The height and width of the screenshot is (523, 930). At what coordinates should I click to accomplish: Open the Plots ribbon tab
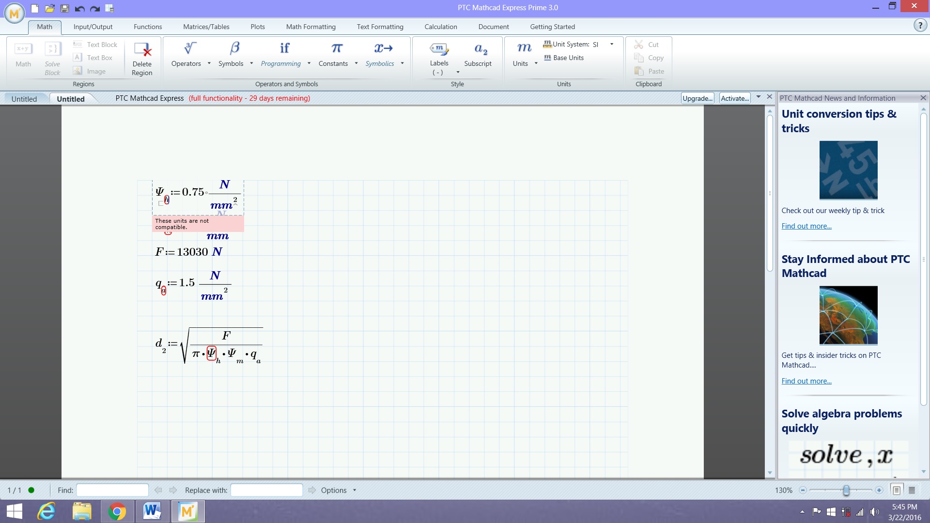[258, 27]
